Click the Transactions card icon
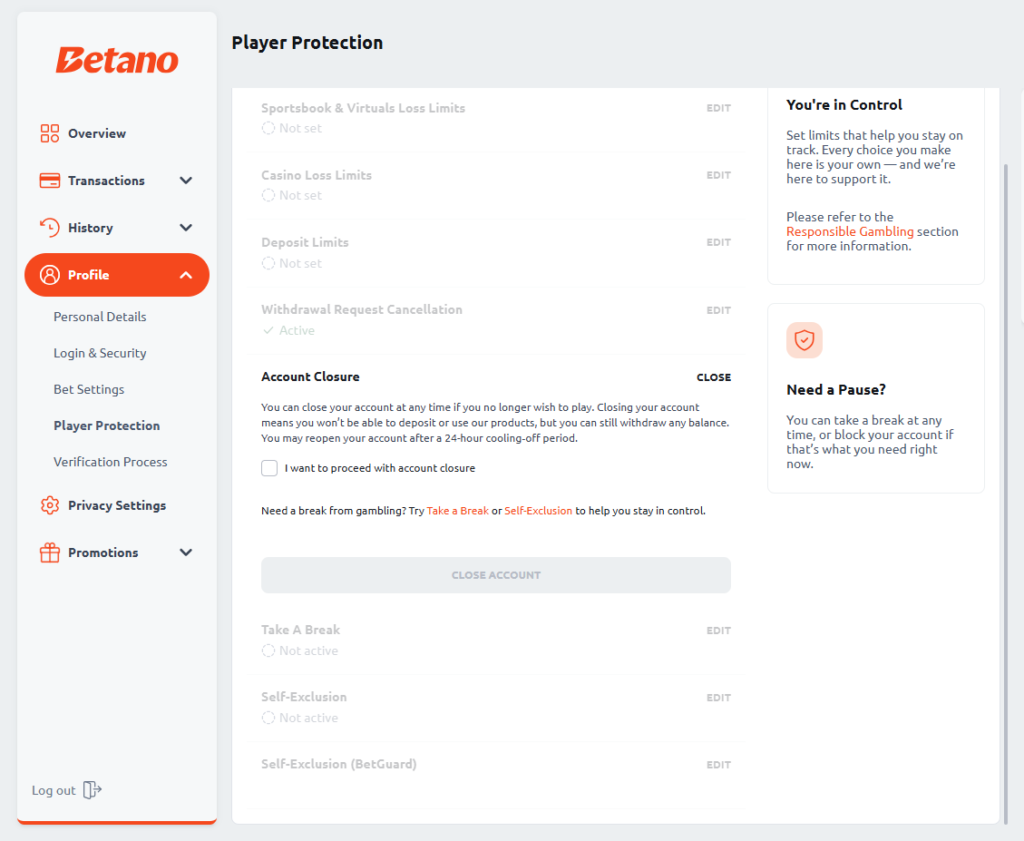 (50, 181)
